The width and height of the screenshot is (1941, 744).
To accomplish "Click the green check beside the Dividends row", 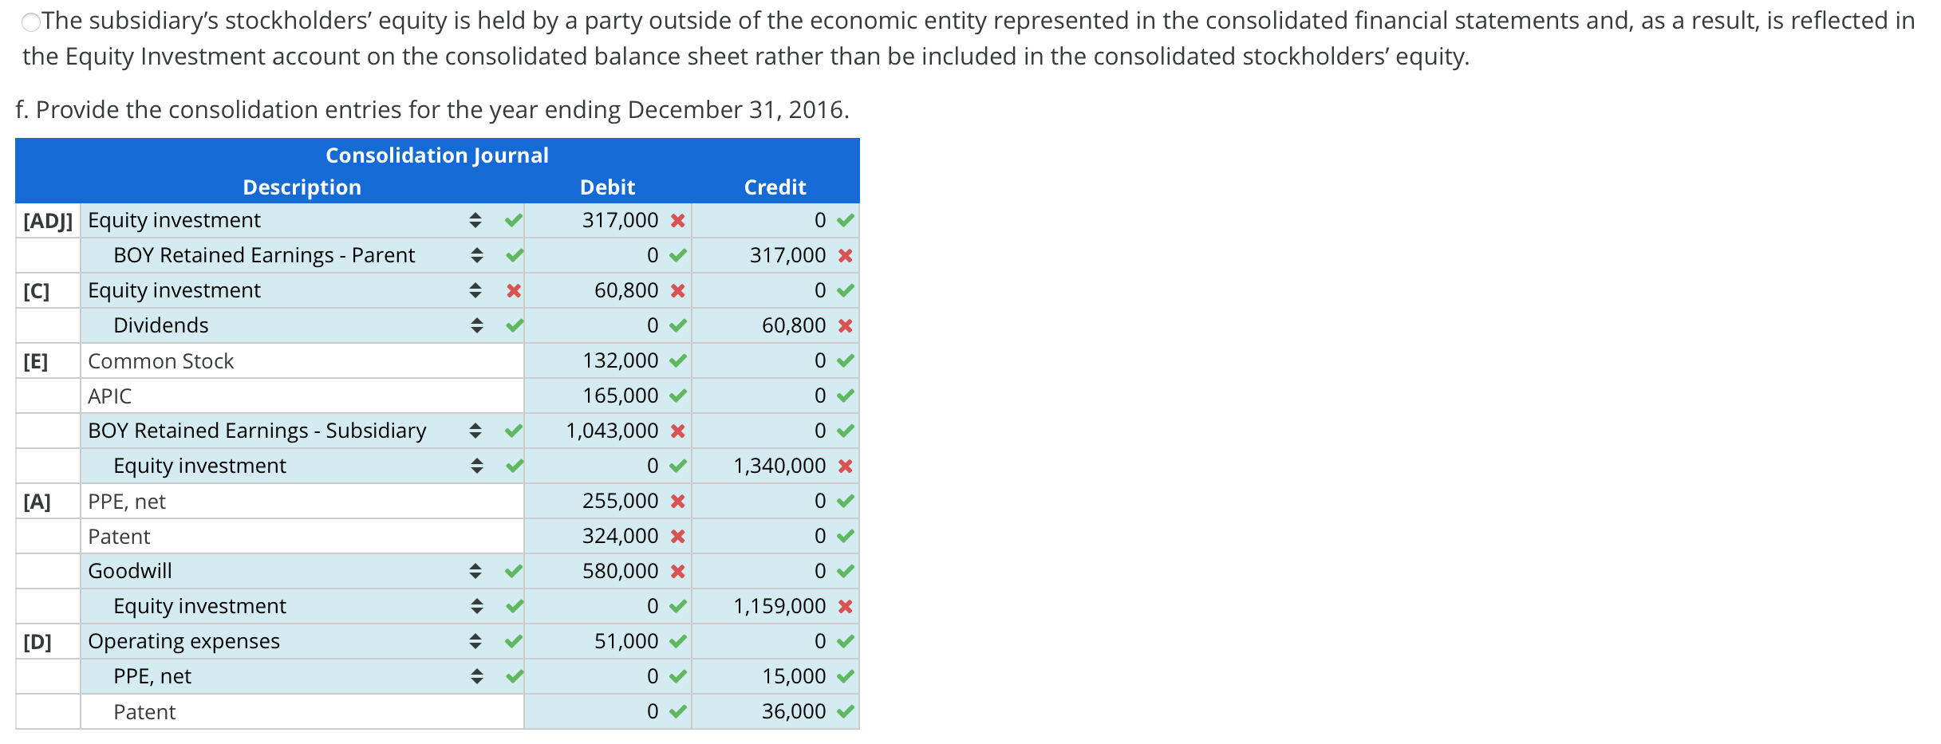I will coord(514,325).
